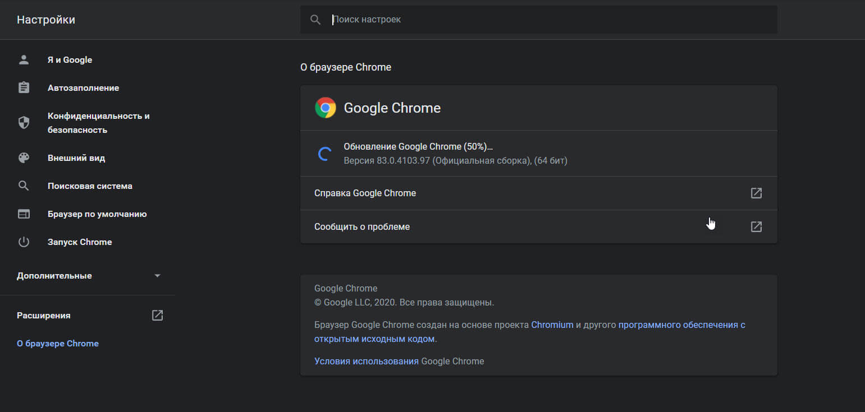Click the external link icon for Сообщить о проблеме

(756, 226)
